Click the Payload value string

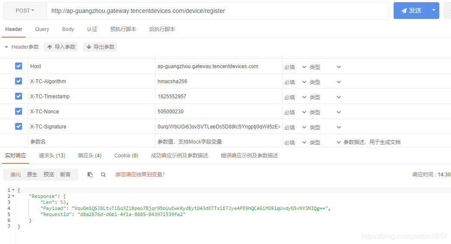point(200,208)
